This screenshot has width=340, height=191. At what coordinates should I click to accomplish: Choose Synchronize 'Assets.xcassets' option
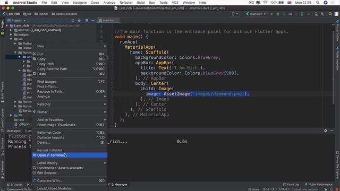point(70,168)
